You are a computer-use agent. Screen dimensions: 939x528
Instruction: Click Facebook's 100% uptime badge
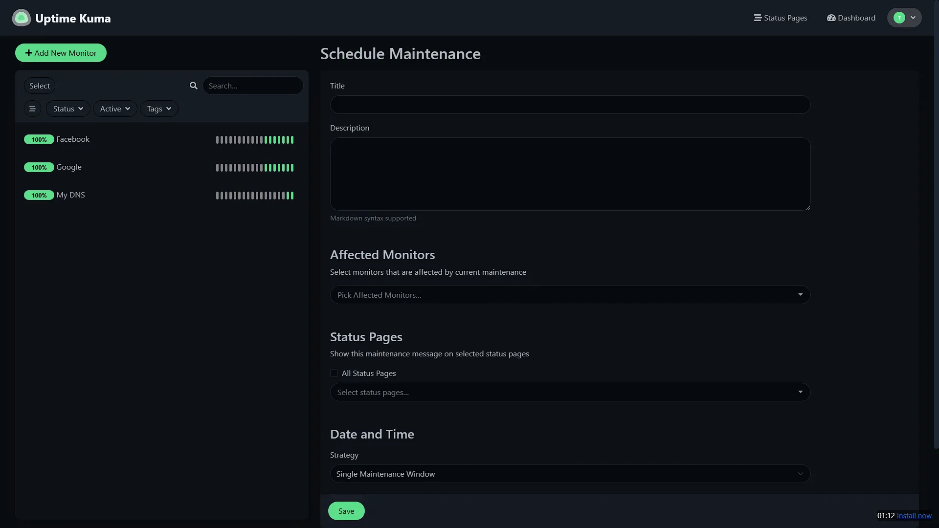pyautogui.click(x=39, y=139)
